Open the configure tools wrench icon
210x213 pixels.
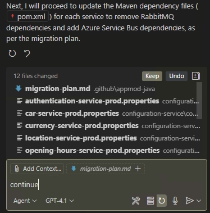[x=136, y=201]
